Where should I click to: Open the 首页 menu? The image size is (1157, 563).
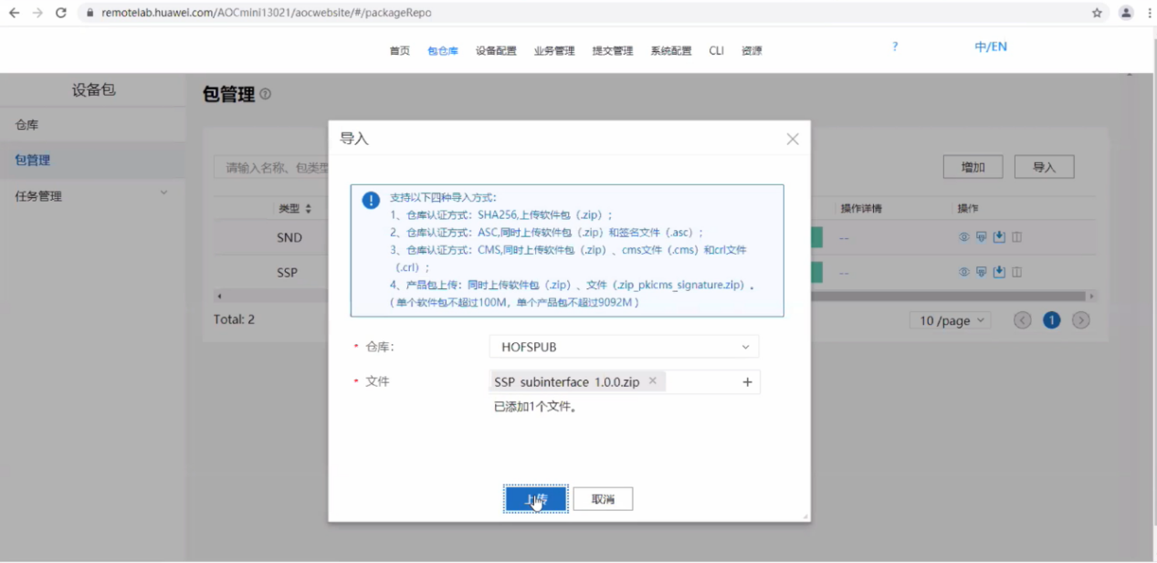coord(400,51)
